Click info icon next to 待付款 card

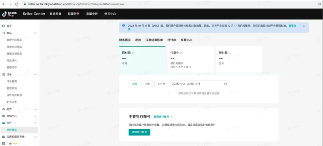[230, 53]
